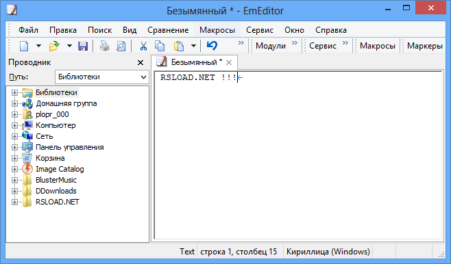Open the Справка menu
Image resolution: width=451 pixels, height=264 pixels.
[331, 30]
